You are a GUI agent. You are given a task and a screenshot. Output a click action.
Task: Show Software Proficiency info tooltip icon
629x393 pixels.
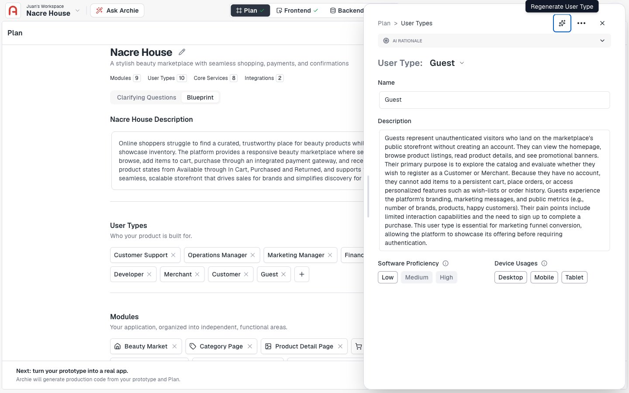point(446,263)
